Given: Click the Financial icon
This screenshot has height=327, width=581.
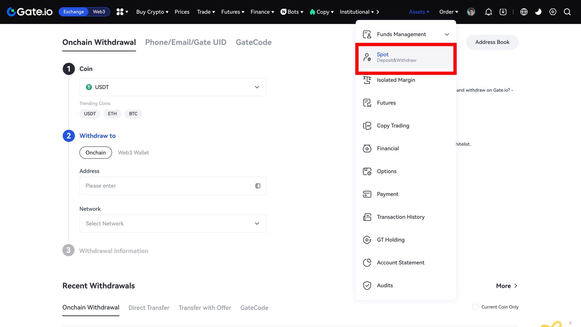Looking at the screenshot, I should click(x=367, y=149).
